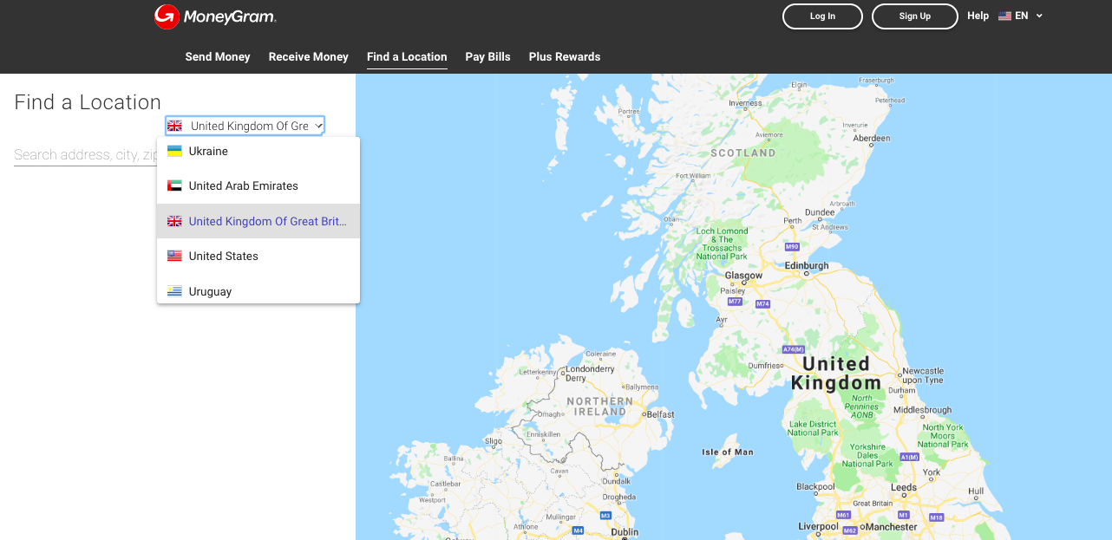
Task: Click the Sign Up button
Action: pyautogui.click(x=914, y=16)
